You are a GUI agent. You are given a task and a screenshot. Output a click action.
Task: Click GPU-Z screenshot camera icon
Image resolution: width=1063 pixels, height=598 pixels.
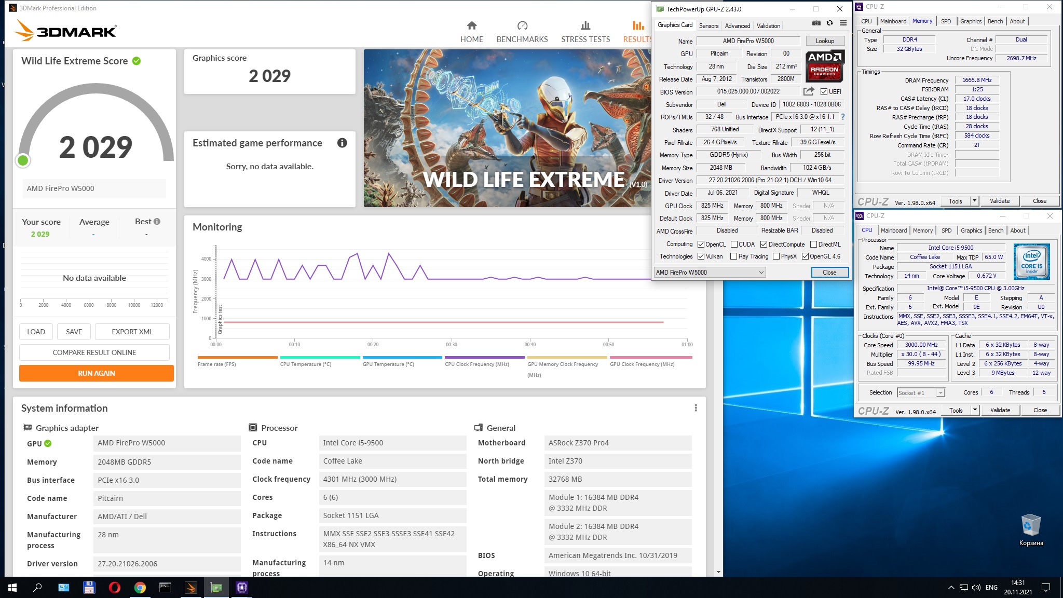pos(816,23)
